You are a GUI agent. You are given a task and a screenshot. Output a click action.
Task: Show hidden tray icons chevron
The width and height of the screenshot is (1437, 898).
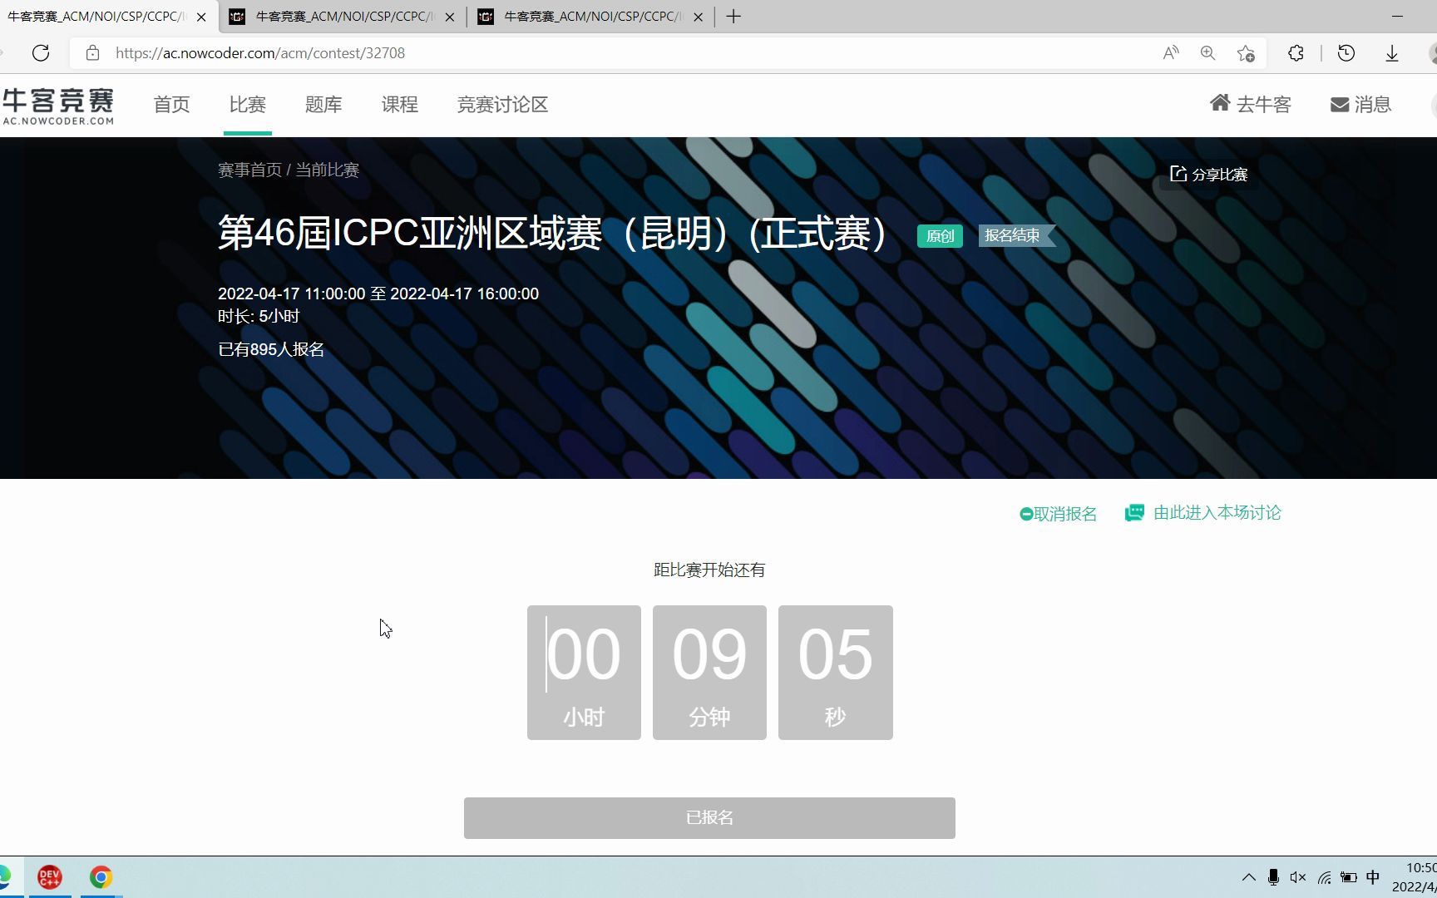tap(1248, 877)
